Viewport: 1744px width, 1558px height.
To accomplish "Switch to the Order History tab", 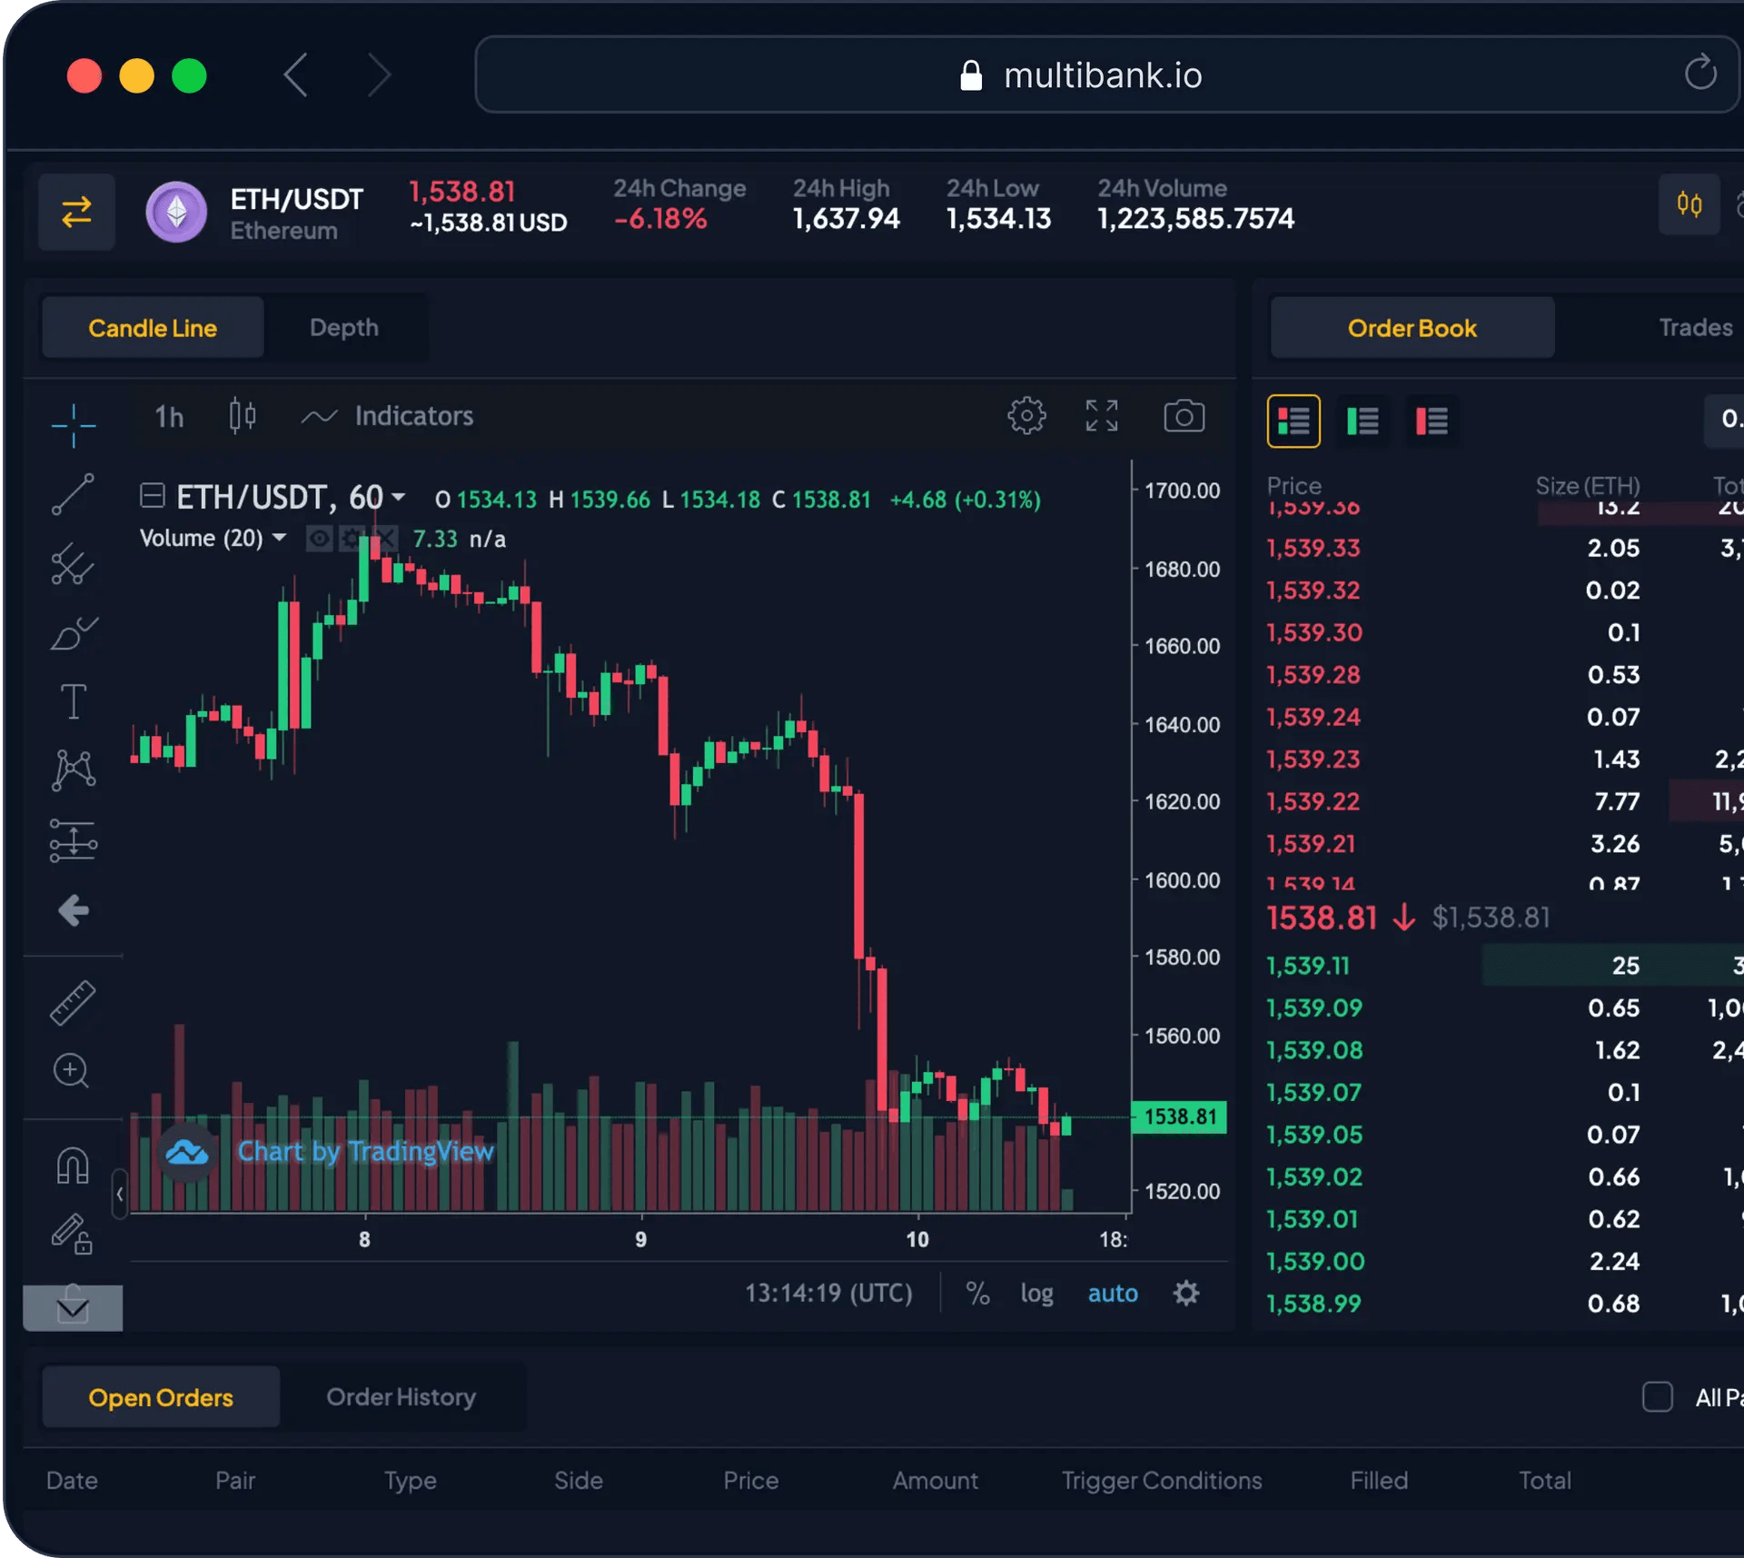I will tap(401, 1396).
